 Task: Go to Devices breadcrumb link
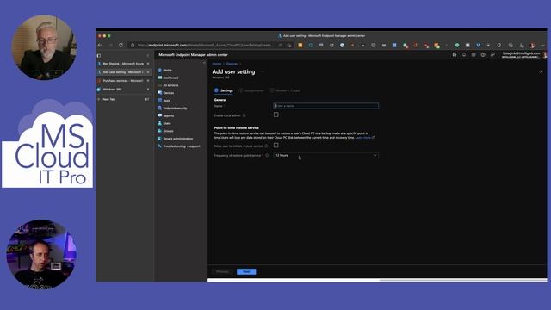tap(232, 64)
